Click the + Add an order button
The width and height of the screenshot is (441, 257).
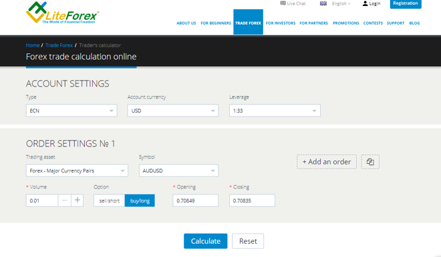(327, 162)
